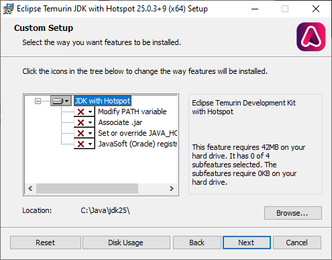
Task: Open the Modify PATH variable feature dropdown
Action: click(x=85, y=112)
